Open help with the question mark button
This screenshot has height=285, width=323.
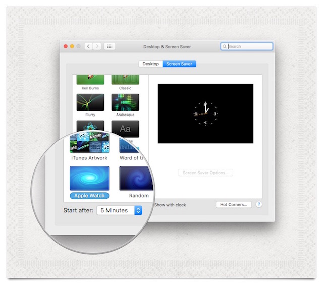pyautogui.click(x=259, y=204)
